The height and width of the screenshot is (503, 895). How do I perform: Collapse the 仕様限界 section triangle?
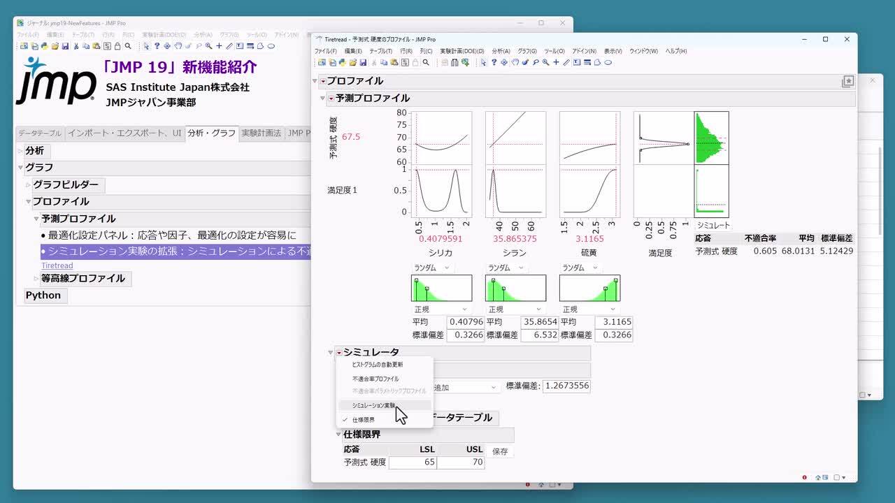click(338, 435)
